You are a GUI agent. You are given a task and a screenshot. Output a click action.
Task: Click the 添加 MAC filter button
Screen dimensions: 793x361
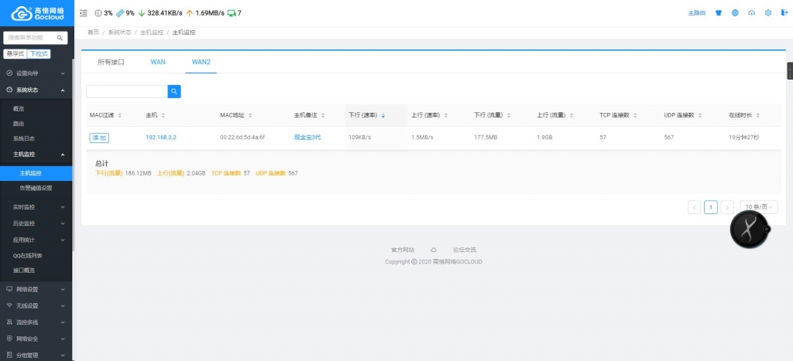(x=99, y=138)
